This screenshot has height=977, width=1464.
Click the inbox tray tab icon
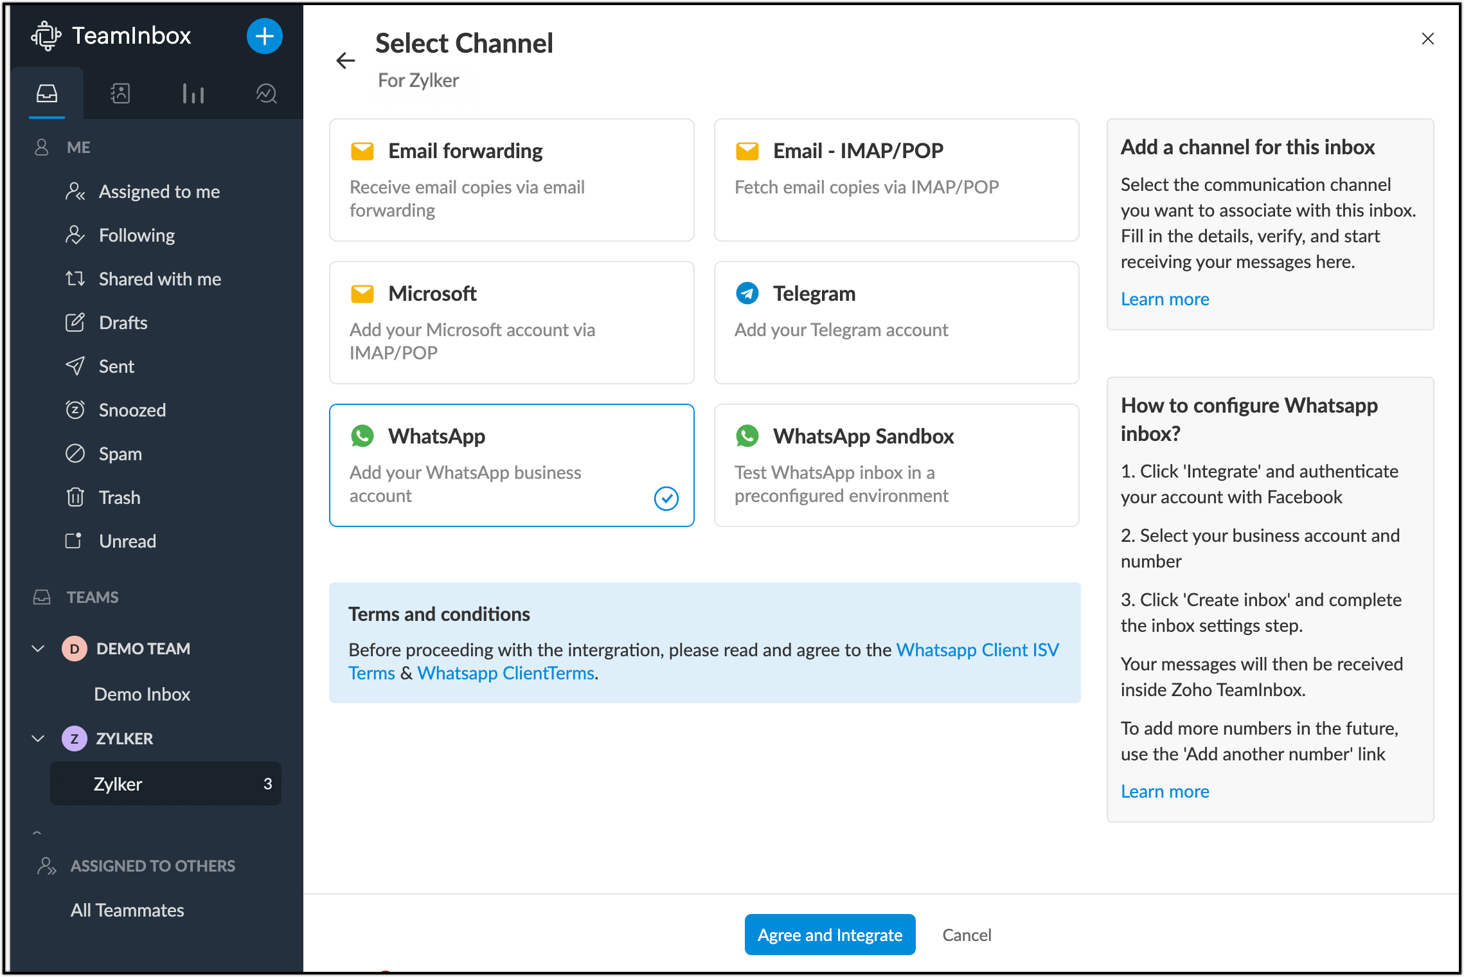pos(47,94)
